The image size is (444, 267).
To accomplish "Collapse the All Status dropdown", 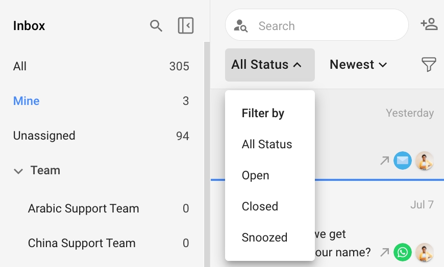I will click(x=270, y=65).
